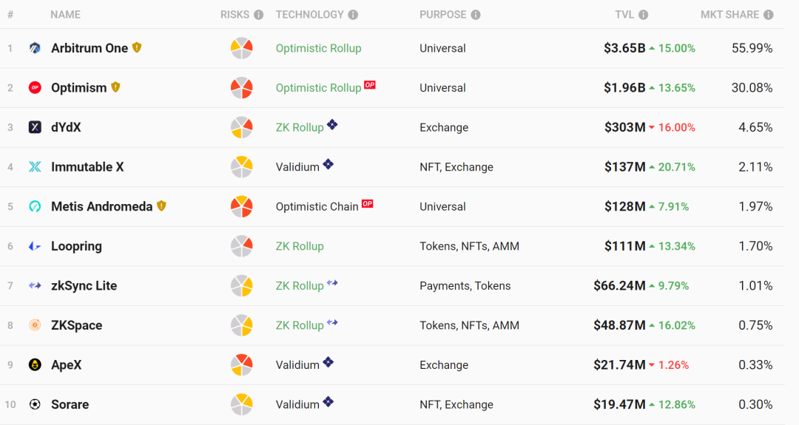
Task: Open the Optimism project link
Action: tap(79, 87)
